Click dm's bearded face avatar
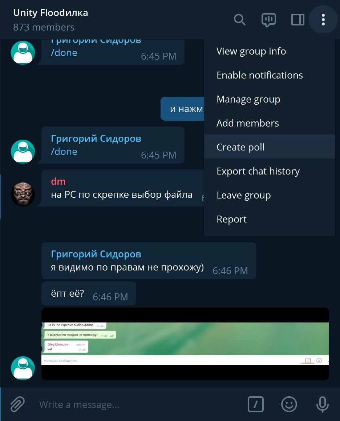Viewport: 340px width, 421px height. click(x=23, y=194)
